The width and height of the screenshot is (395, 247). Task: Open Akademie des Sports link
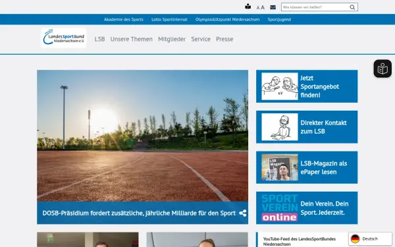tap(124, 19)
